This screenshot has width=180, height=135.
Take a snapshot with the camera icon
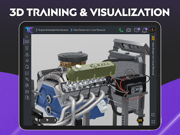(129, 30)
